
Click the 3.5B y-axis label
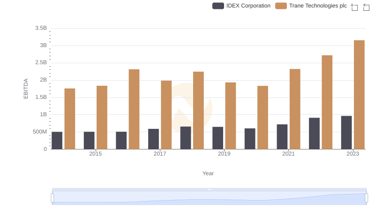[x=41, y=28]
